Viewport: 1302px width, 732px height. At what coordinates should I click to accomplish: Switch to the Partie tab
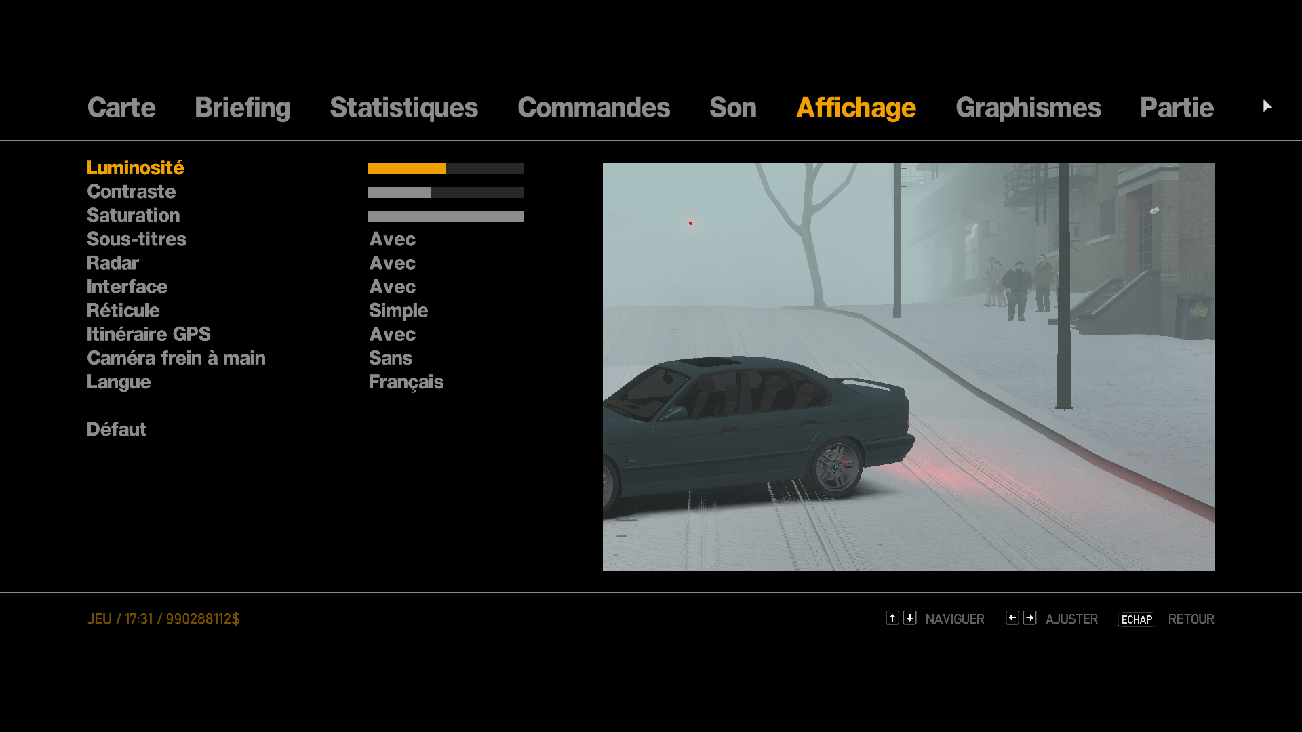click(1177, 108)
